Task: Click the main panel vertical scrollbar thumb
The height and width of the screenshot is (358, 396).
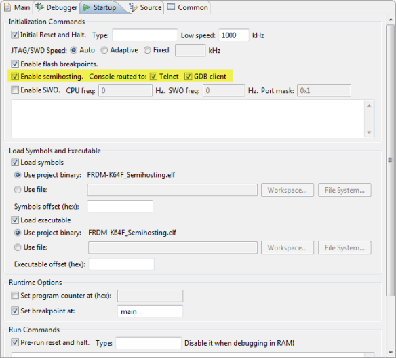Action: [391, 160]
